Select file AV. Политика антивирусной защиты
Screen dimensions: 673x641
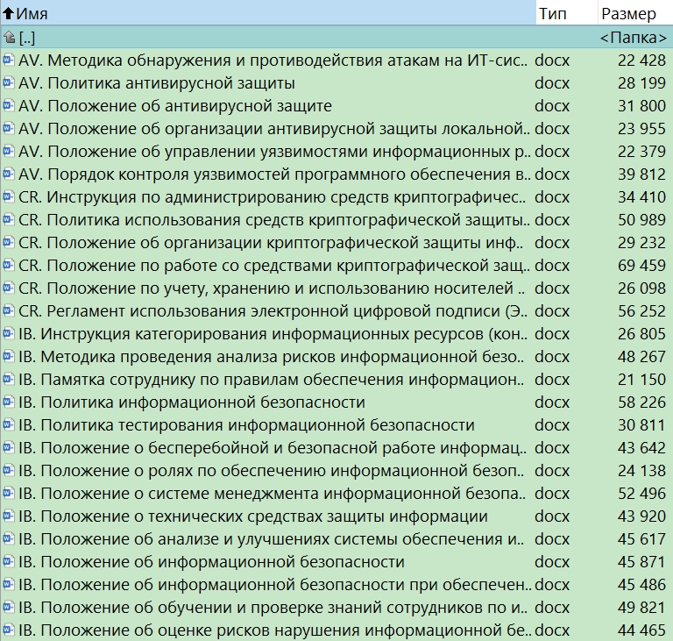click(x=336, y=83)
